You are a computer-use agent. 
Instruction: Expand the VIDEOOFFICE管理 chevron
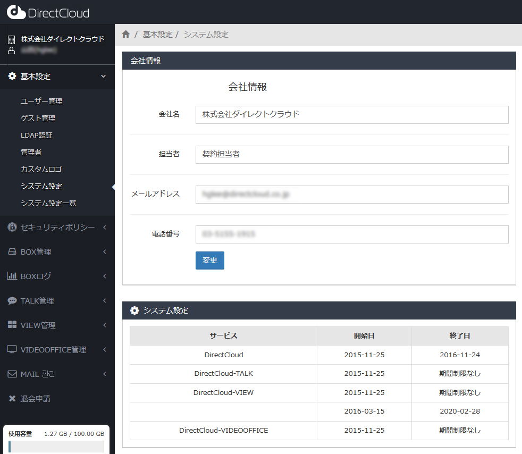[x=105, y=349]
